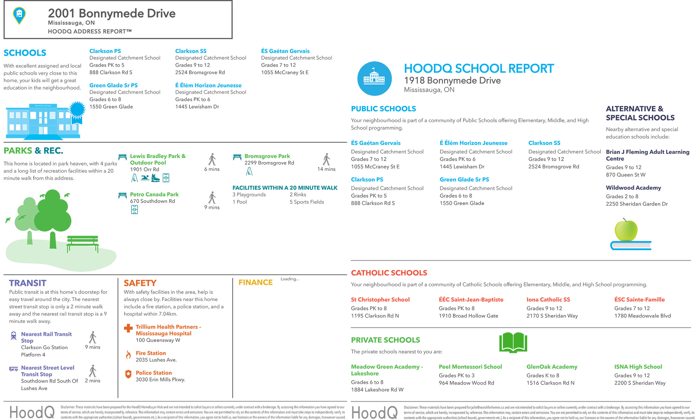Click the HoodQ School Report building icon
697x420 pixels.
[374, 78]
